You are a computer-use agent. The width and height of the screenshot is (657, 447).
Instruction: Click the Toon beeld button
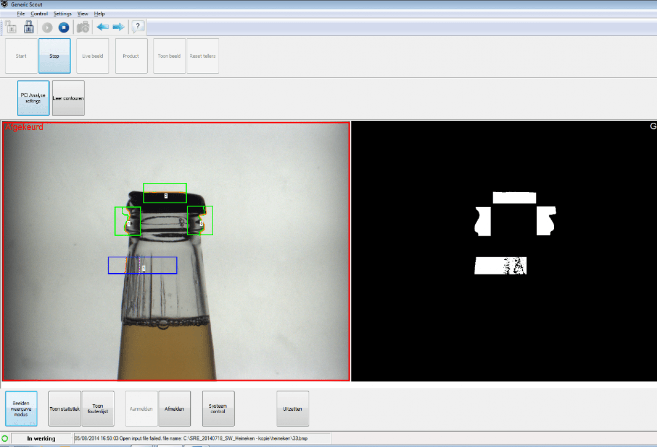coord(169,56)
